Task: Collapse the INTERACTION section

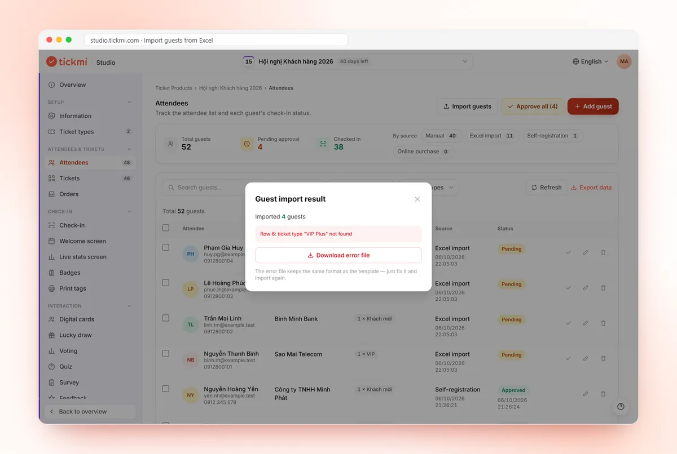Action: [x=129, y=306]
